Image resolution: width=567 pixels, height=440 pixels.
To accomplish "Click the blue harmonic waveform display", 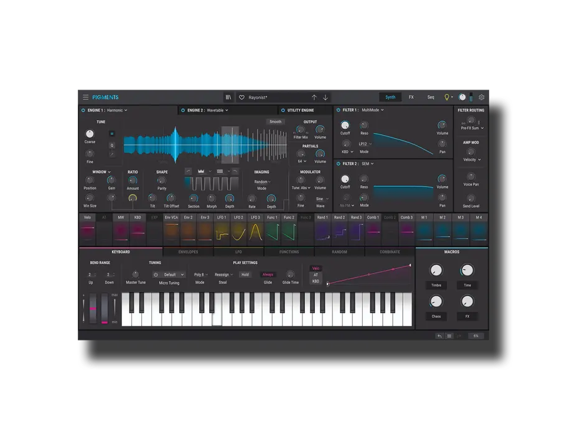I will pos(205,145).
